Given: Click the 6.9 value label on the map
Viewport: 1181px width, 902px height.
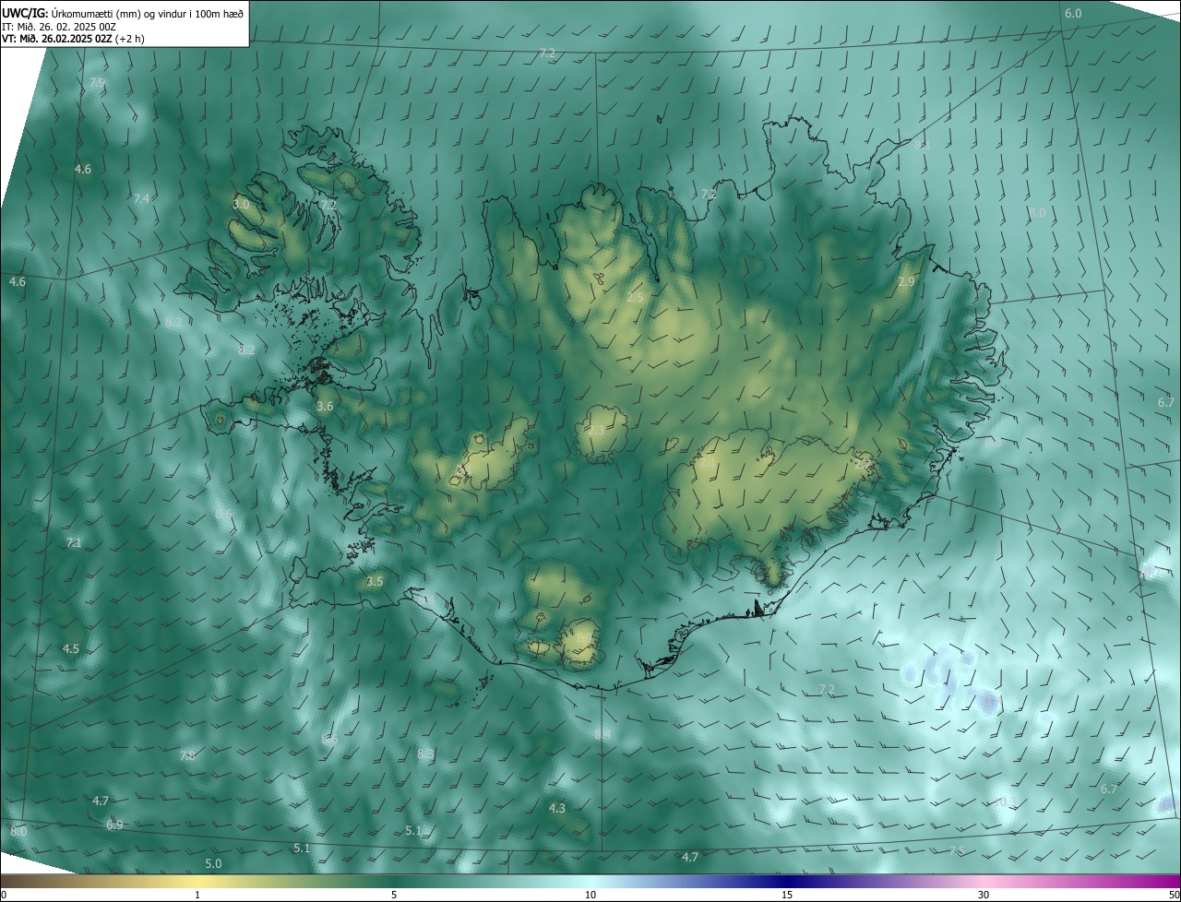Looking at the screenshot, I should [114, 825].
